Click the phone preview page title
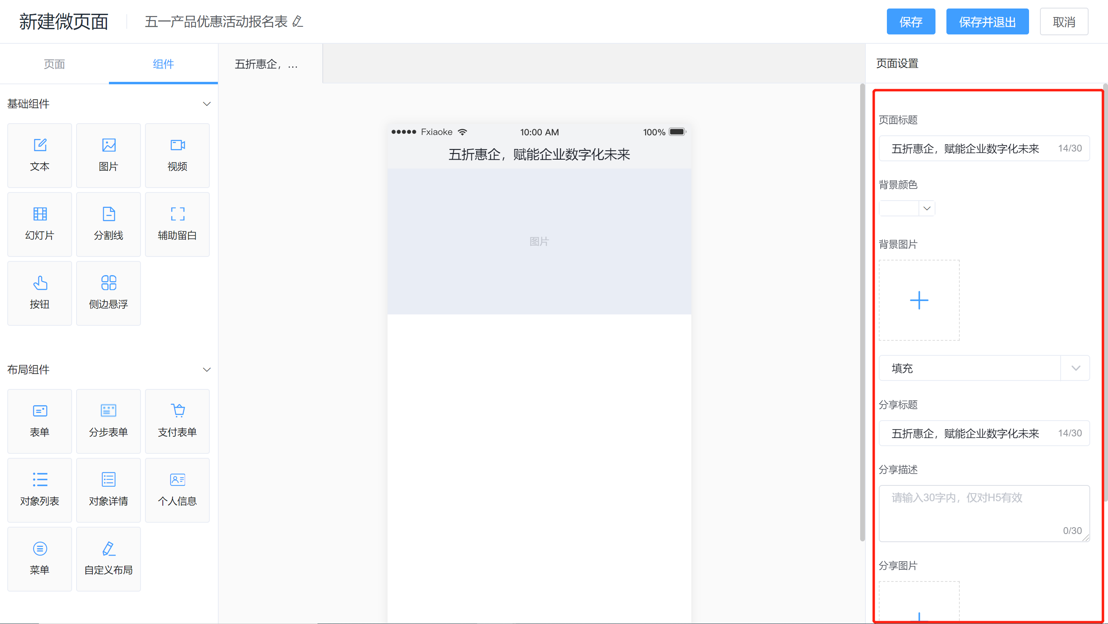The height and width of the screenshot is (624, 1108). tap(539, 154)
